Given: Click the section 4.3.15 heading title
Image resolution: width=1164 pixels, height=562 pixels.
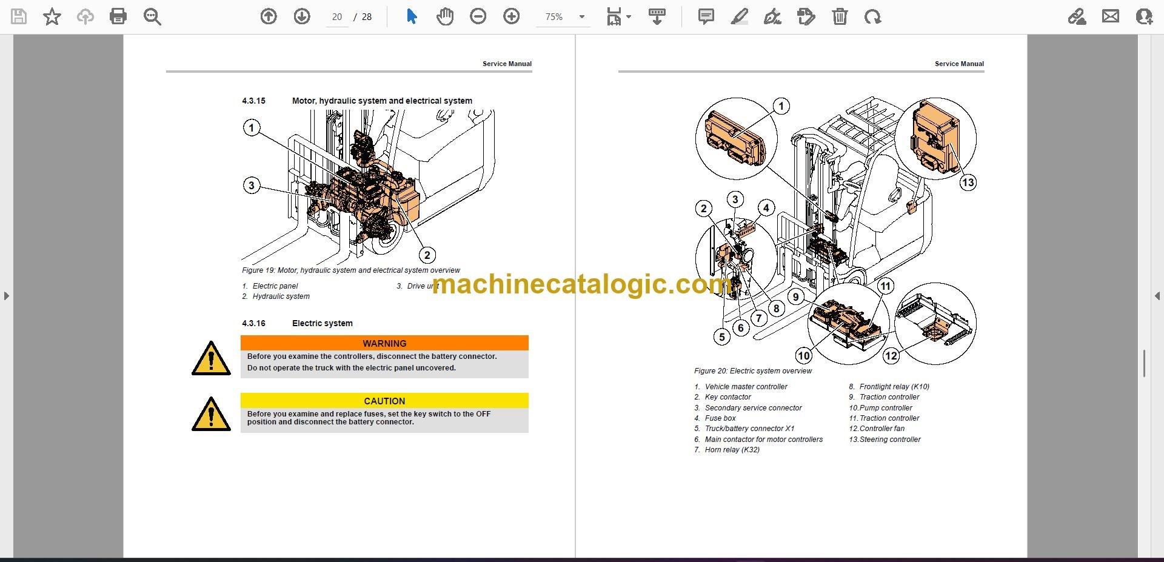Looking at the screenshot, I should (382, 101).
